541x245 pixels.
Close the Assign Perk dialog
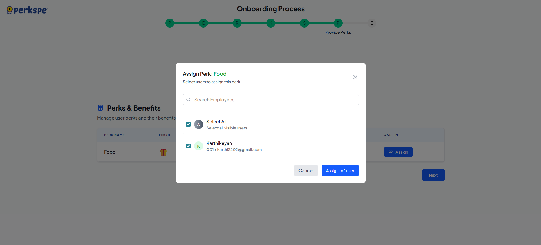click(x=355, y=77)
